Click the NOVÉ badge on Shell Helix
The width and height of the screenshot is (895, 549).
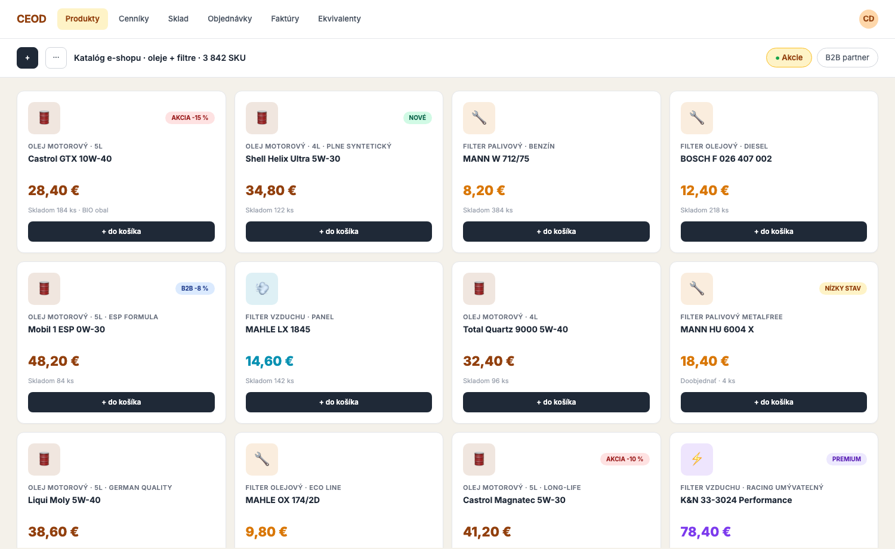coord(418,118)
